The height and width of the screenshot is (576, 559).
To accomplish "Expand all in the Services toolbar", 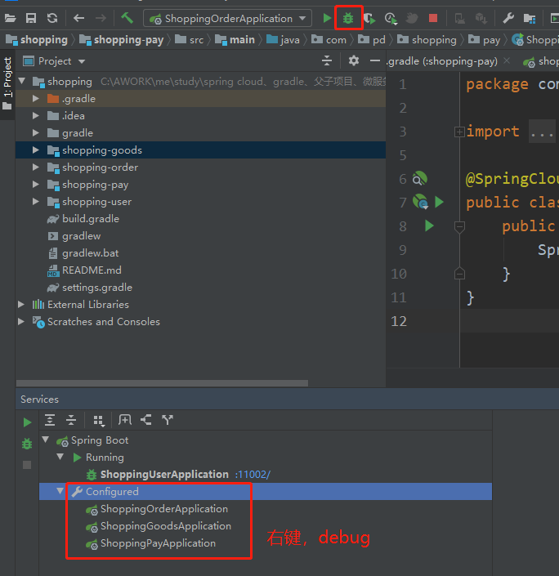I will point(50,419).
